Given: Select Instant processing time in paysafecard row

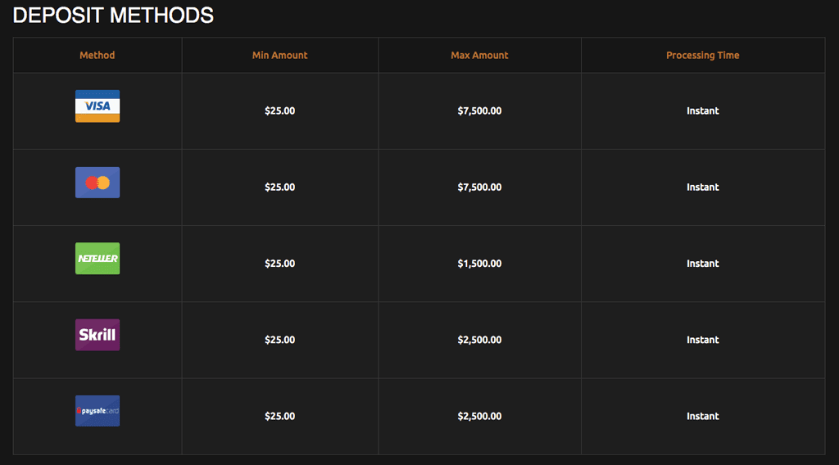Looking at the screenshot, I should tap(702, 416).
